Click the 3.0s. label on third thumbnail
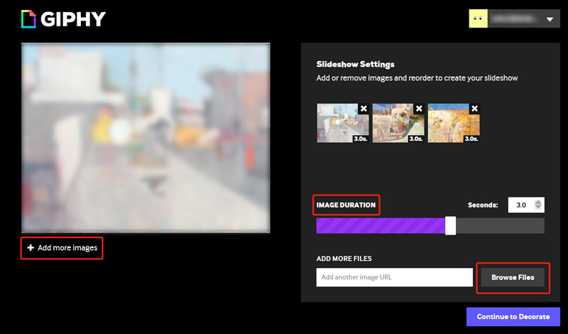This screenshot has width=568, height=334. (471, 139)
